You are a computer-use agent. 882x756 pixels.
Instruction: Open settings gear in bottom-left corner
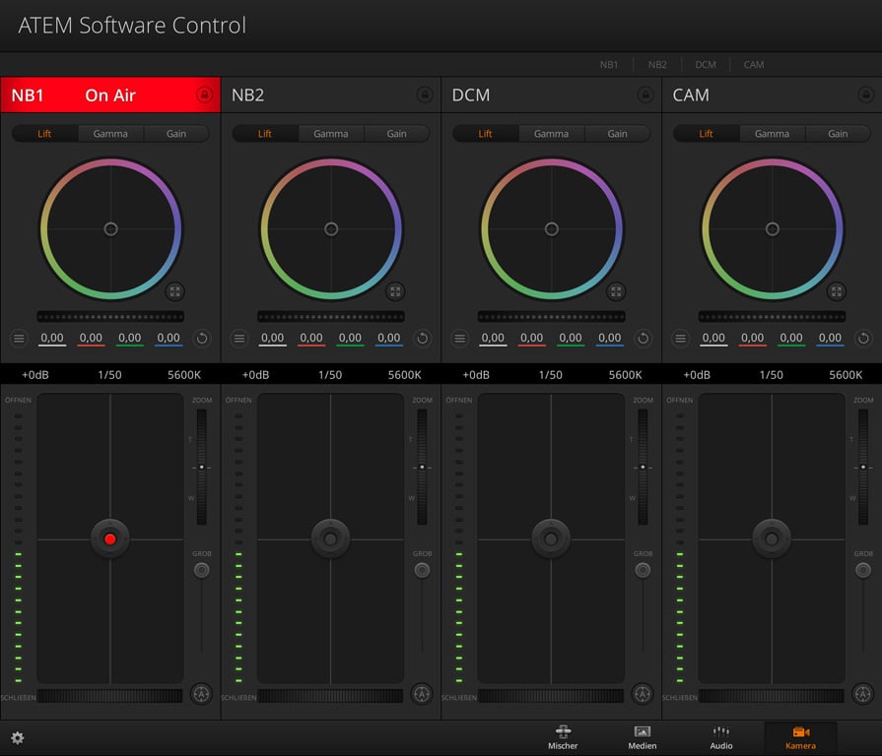18,738
